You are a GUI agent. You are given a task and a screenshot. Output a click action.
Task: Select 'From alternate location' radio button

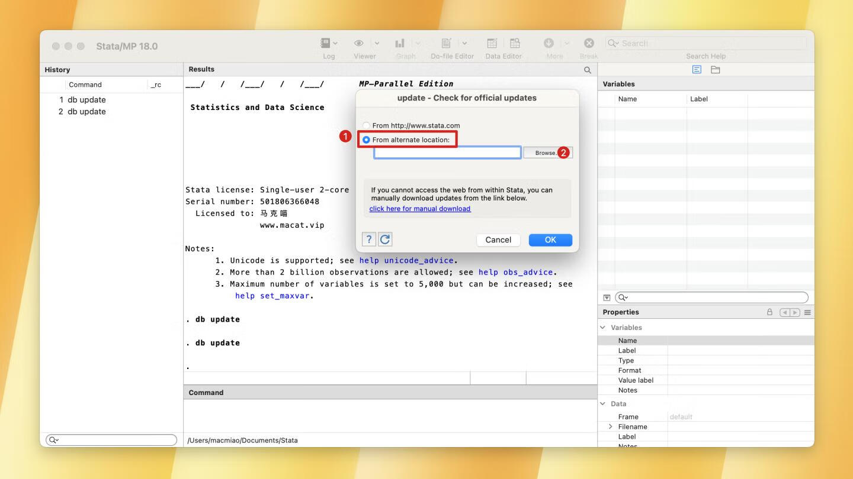click(x=366, y=140)
